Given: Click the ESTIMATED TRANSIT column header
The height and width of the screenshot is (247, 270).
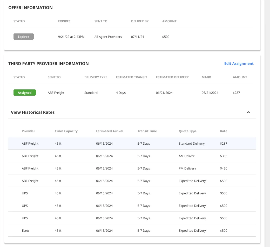Looking at the screenshot, I should [x=132, y=77].
